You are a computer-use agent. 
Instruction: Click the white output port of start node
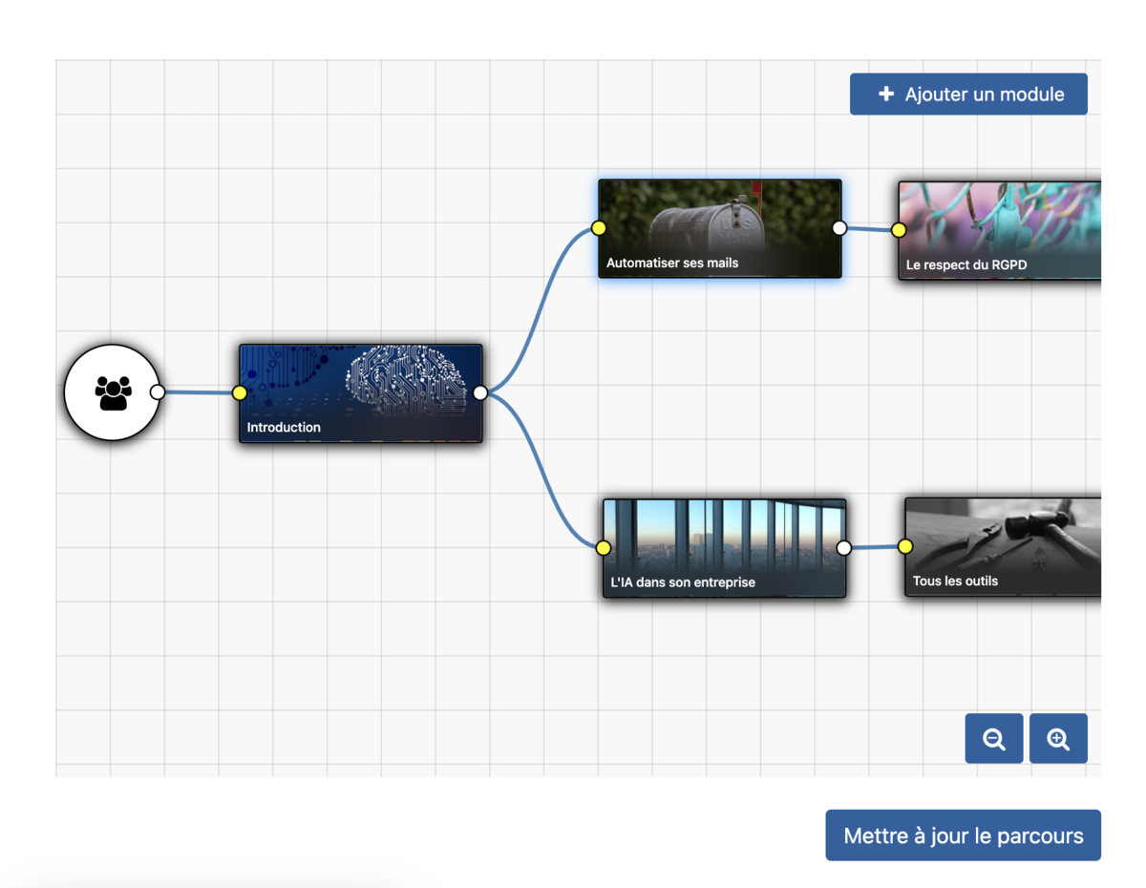pos(158,392)
